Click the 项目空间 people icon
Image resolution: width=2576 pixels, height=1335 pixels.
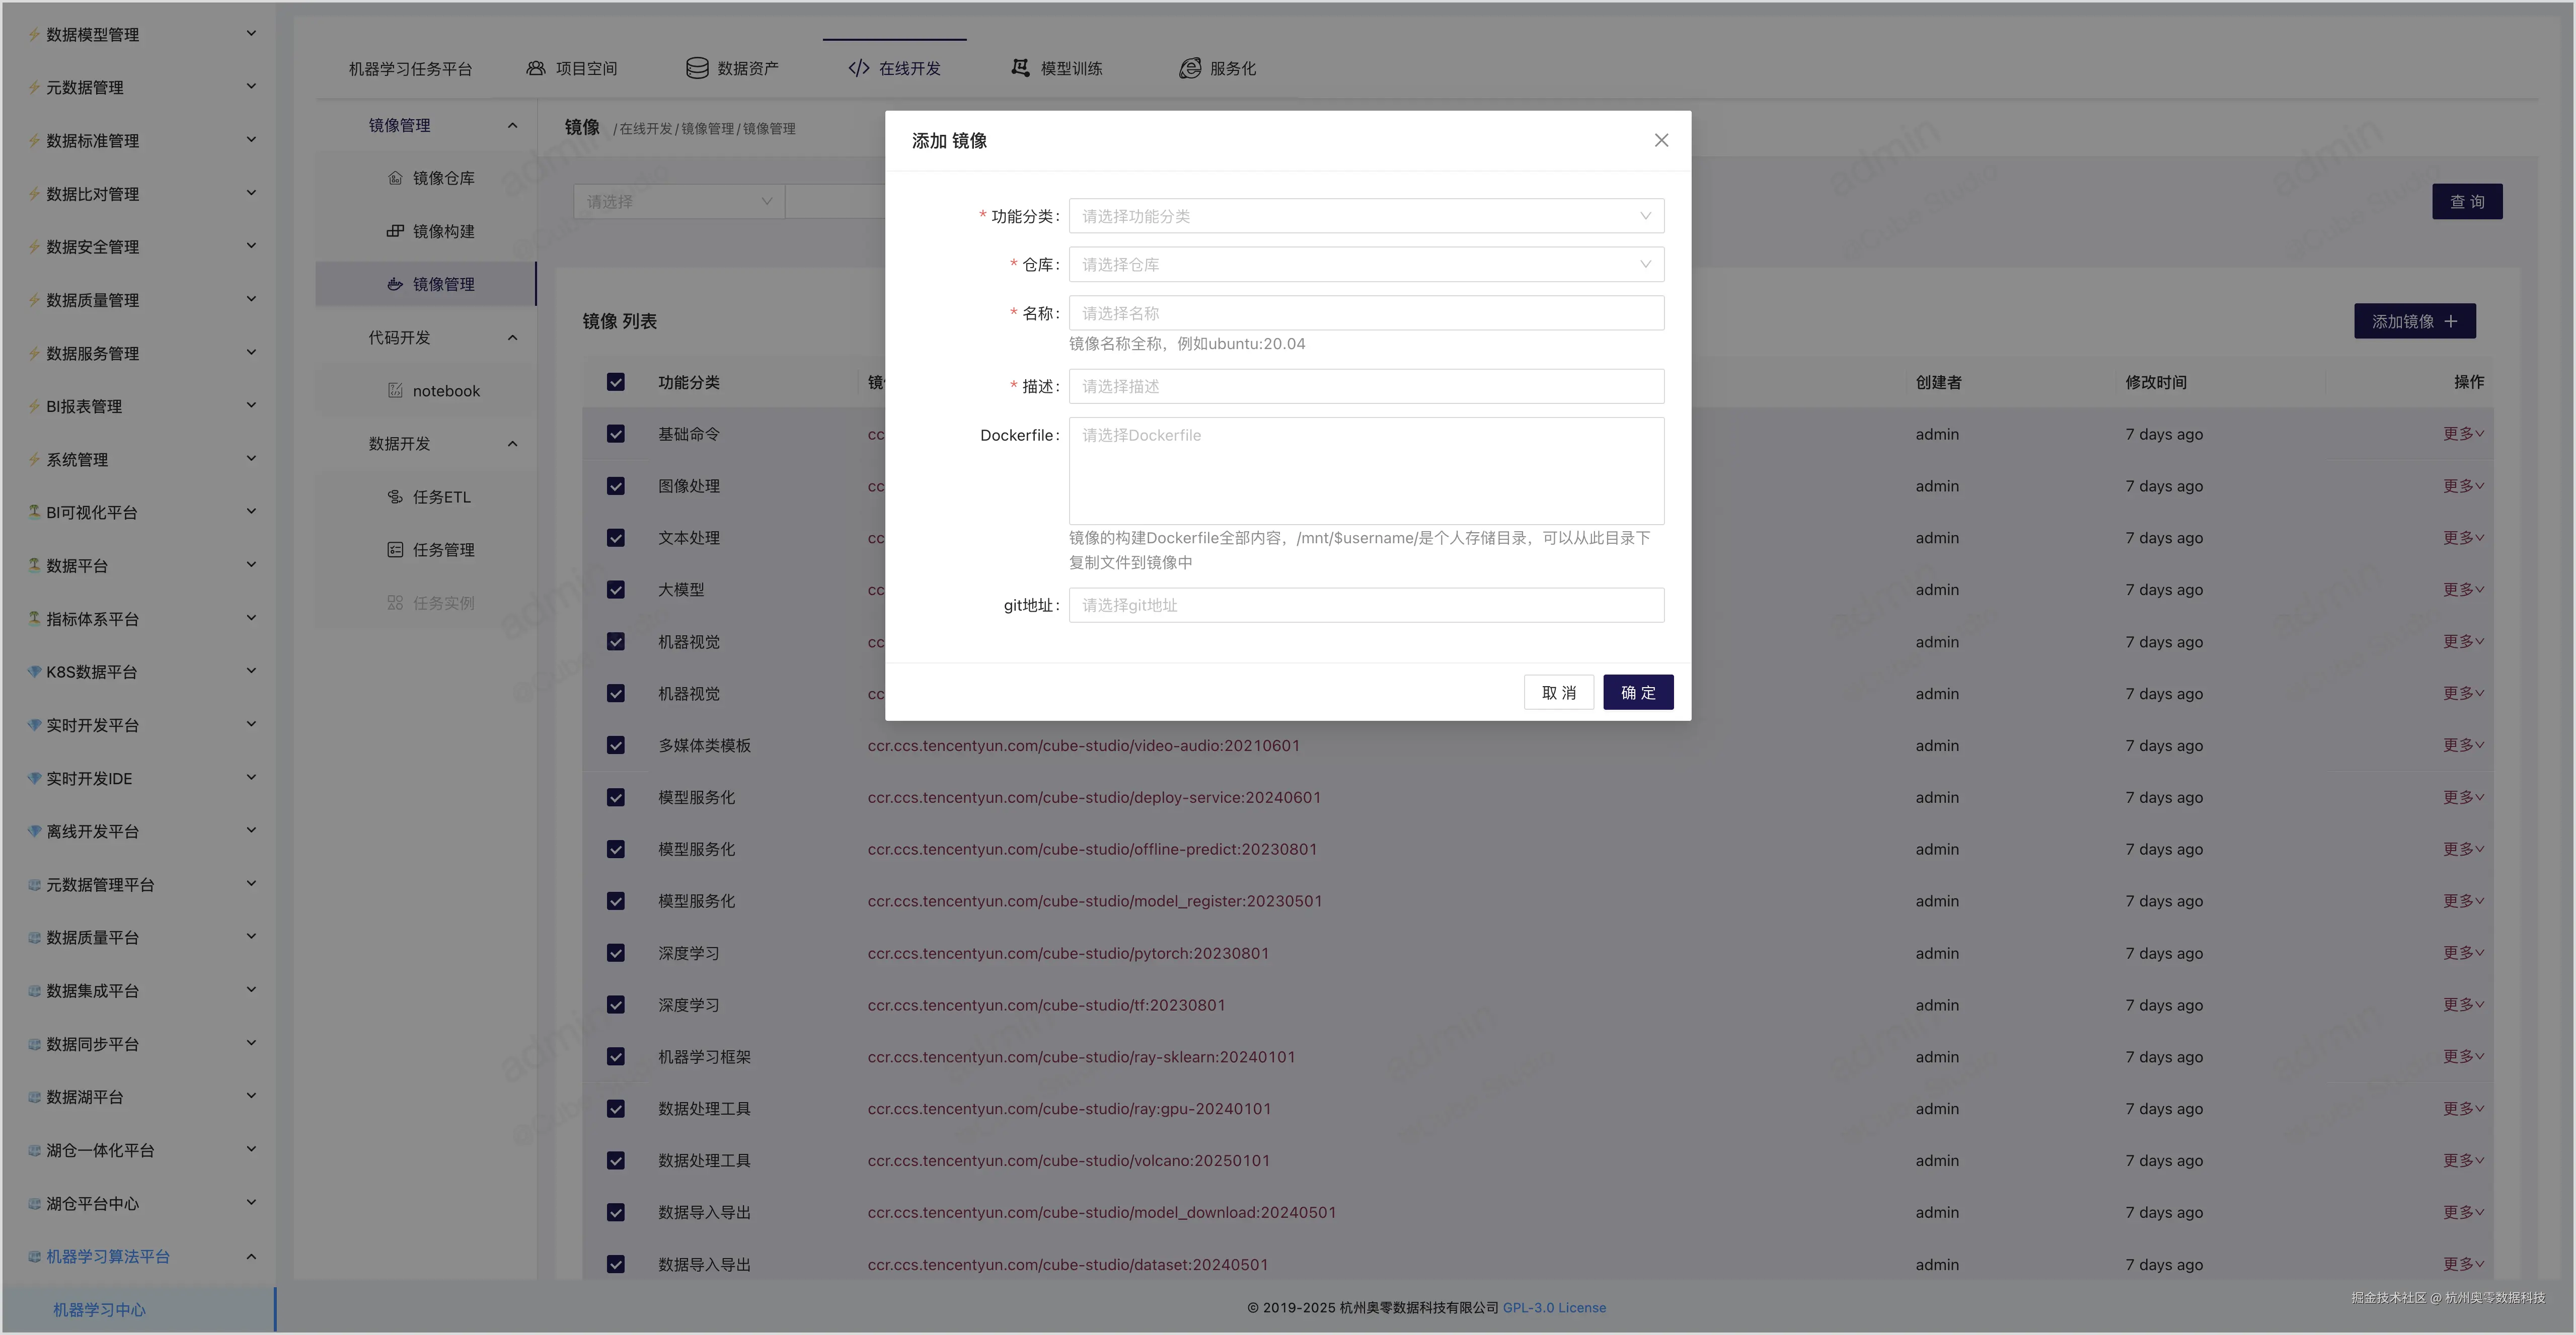(x=536, y=67)
